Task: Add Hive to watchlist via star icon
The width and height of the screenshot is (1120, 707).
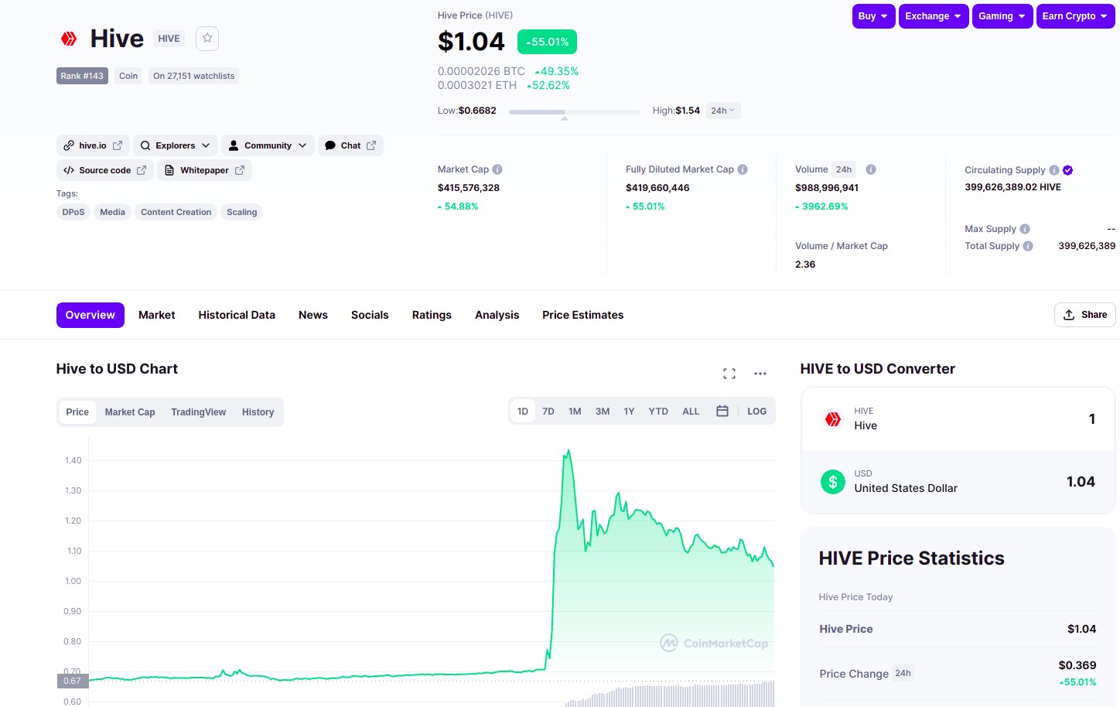Action: click(x=207, y=39)
